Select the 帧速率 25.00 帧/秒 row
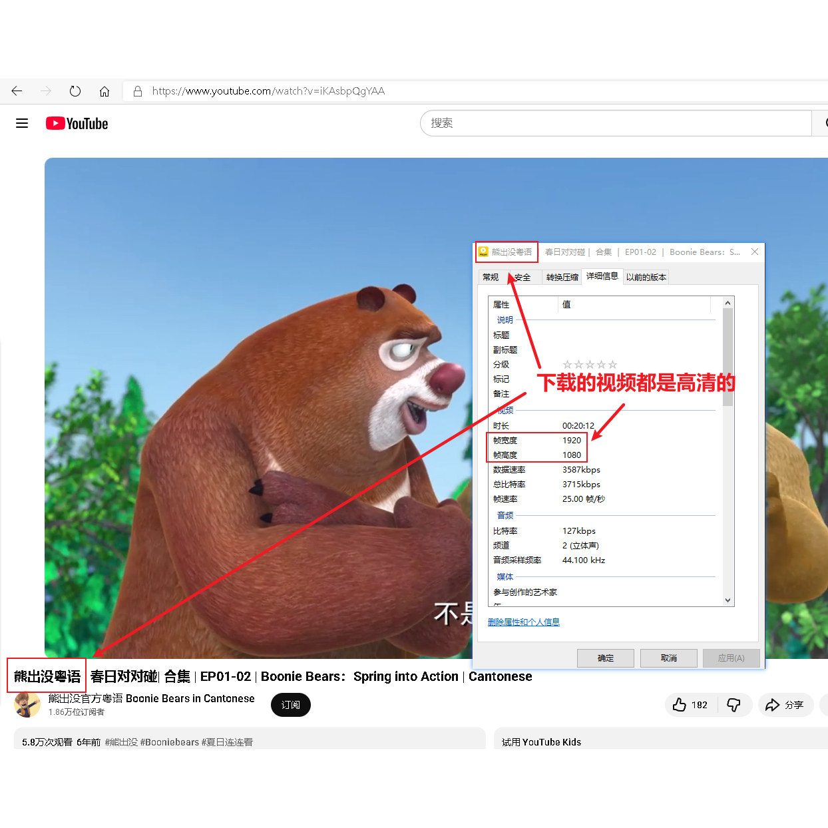The height and width of the screenshot is (828, 828). pyautogui.click(x=603, y=499)
